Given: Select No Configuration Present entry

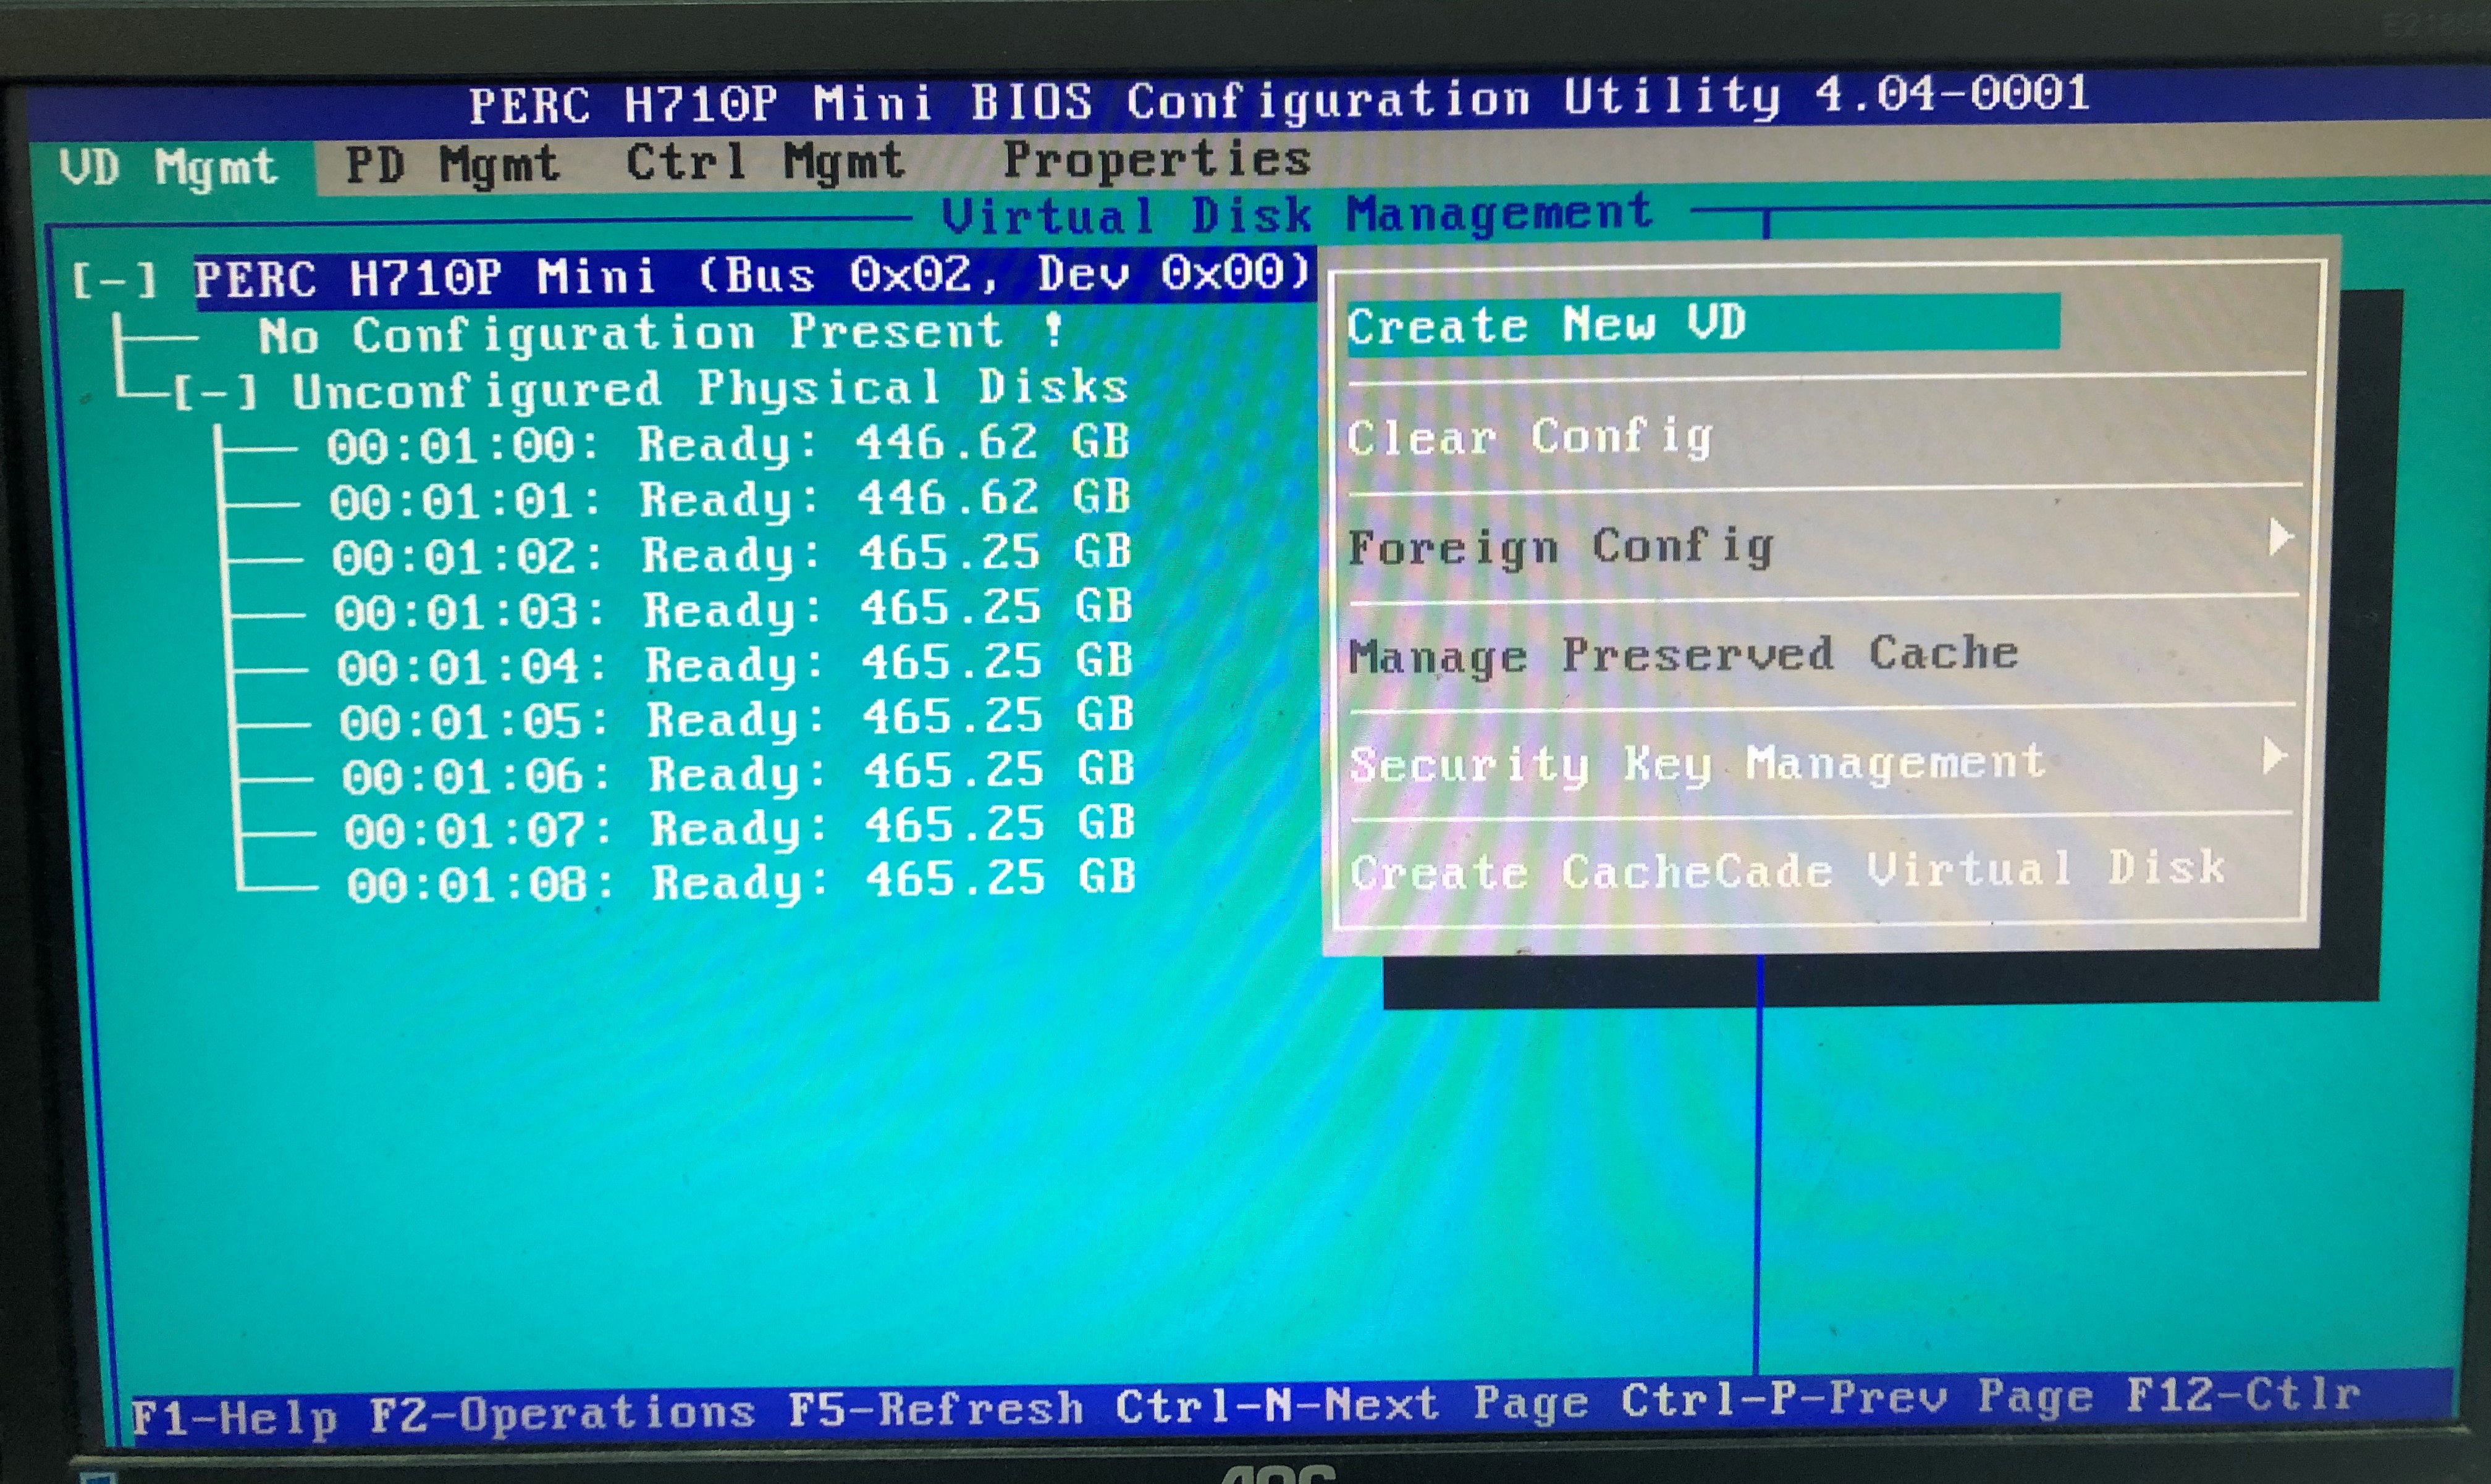Looking at the screenshot, I should click(660, 333).
